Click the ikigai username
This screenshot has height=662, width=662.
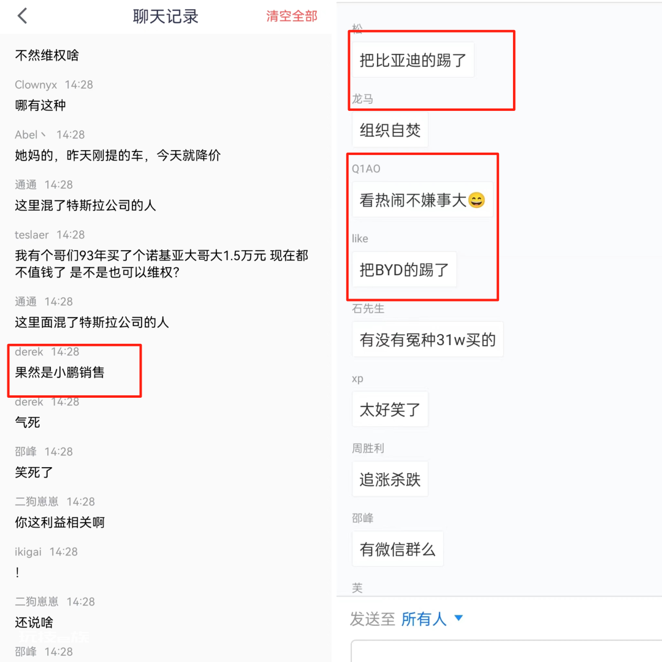pos(28,552)
